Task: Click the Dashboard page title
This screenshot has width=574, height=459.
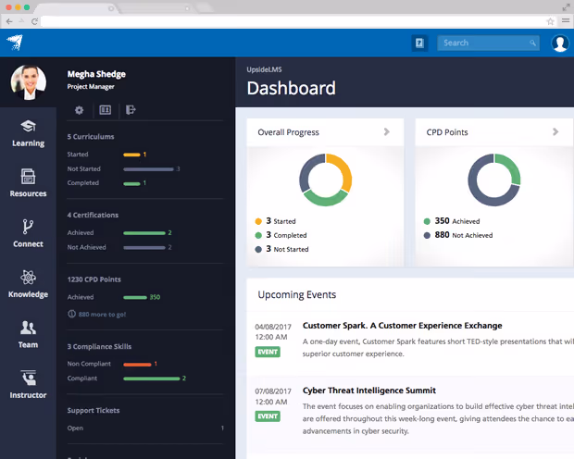Action: pos(291,88)
